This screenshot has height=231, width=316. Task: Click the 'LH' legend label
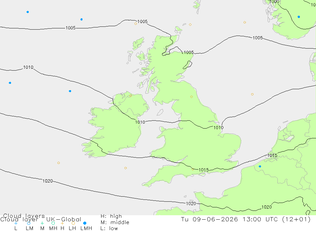[x=72, y=228]
